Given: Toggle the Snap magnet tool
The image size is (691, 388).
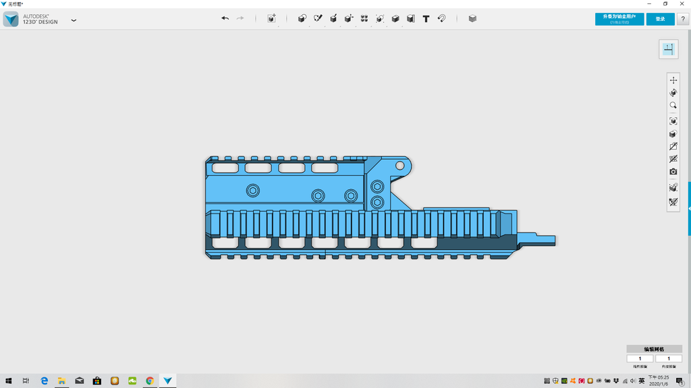Looking at the screenshot, I should 441,18.
